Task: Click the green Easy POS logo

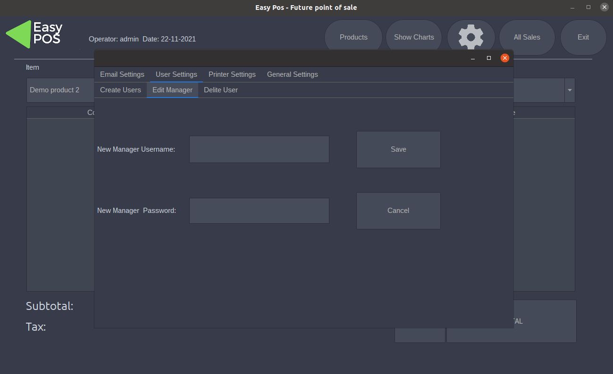Action: pyautogui.click(x=34, y=34)
